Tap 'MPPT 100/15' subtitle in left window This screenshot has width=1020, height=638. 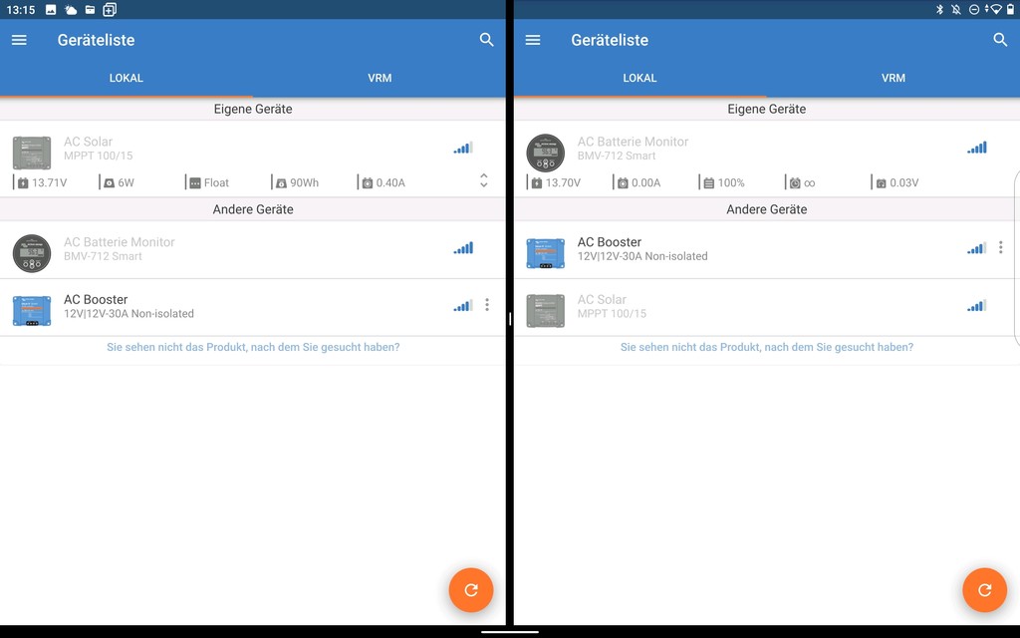tap(99, 156)
